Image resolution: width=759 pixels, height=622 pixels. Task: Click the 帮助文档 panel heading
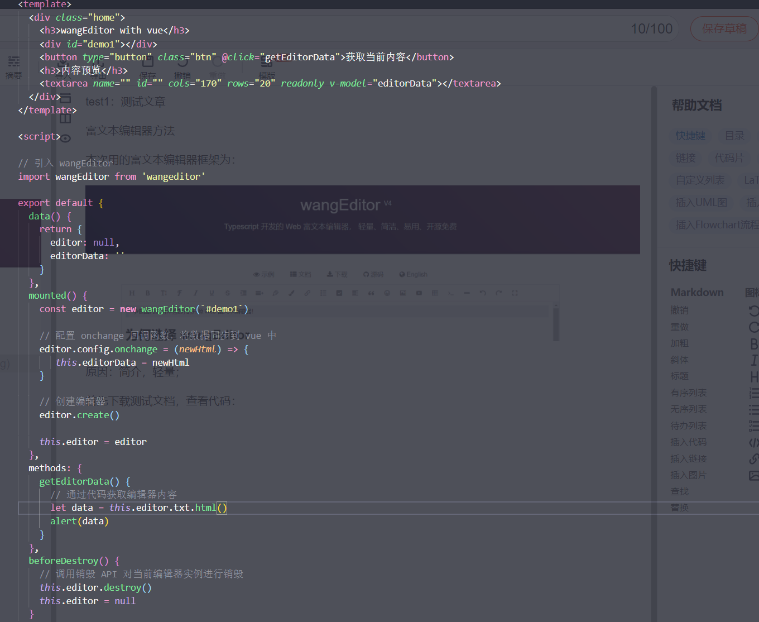pos(697,105)
